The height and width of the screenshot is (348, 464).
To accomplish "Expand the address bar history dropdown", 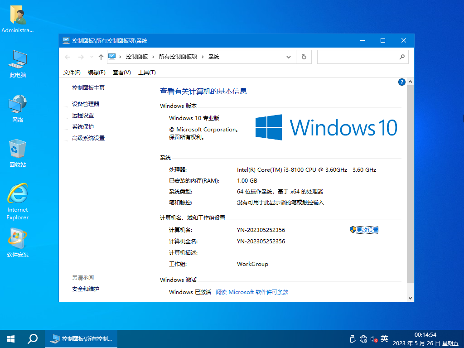I will 289,57.
